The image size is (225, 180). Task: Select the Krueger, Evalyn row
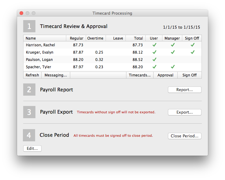tap(112, 52)
